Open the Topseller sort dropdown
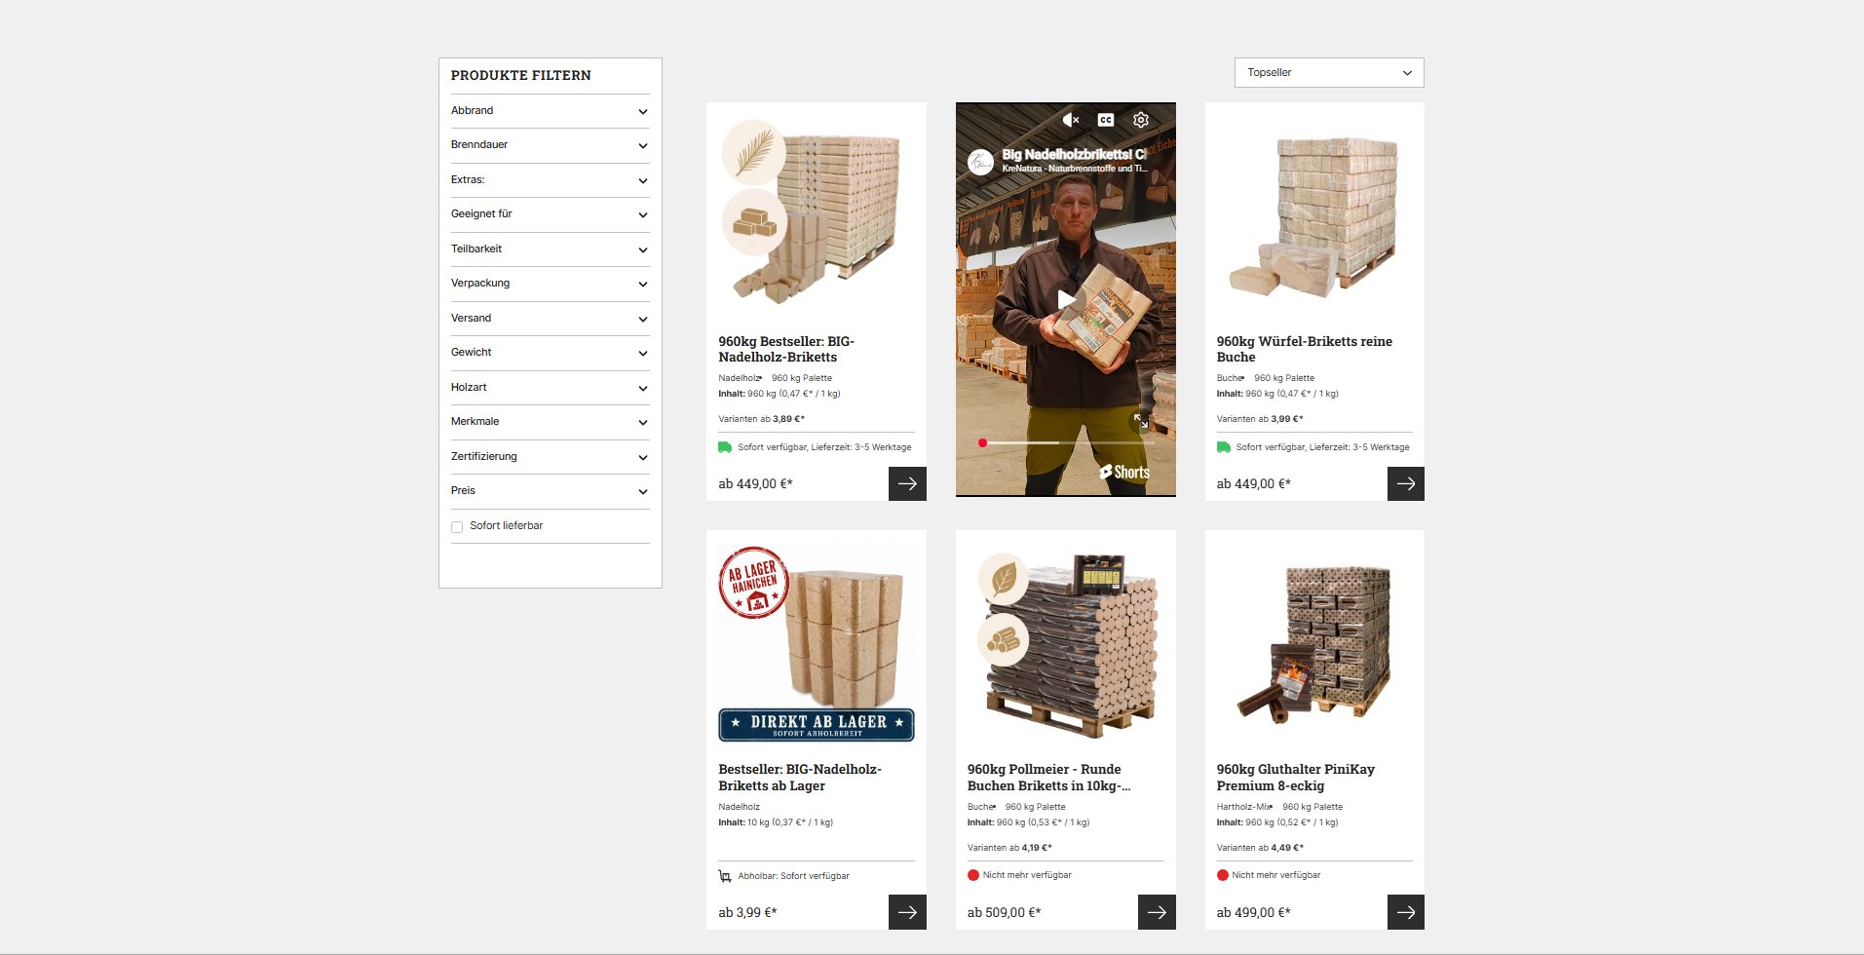The height and width of the screenshot is (955, 1864). point(1329,72)
